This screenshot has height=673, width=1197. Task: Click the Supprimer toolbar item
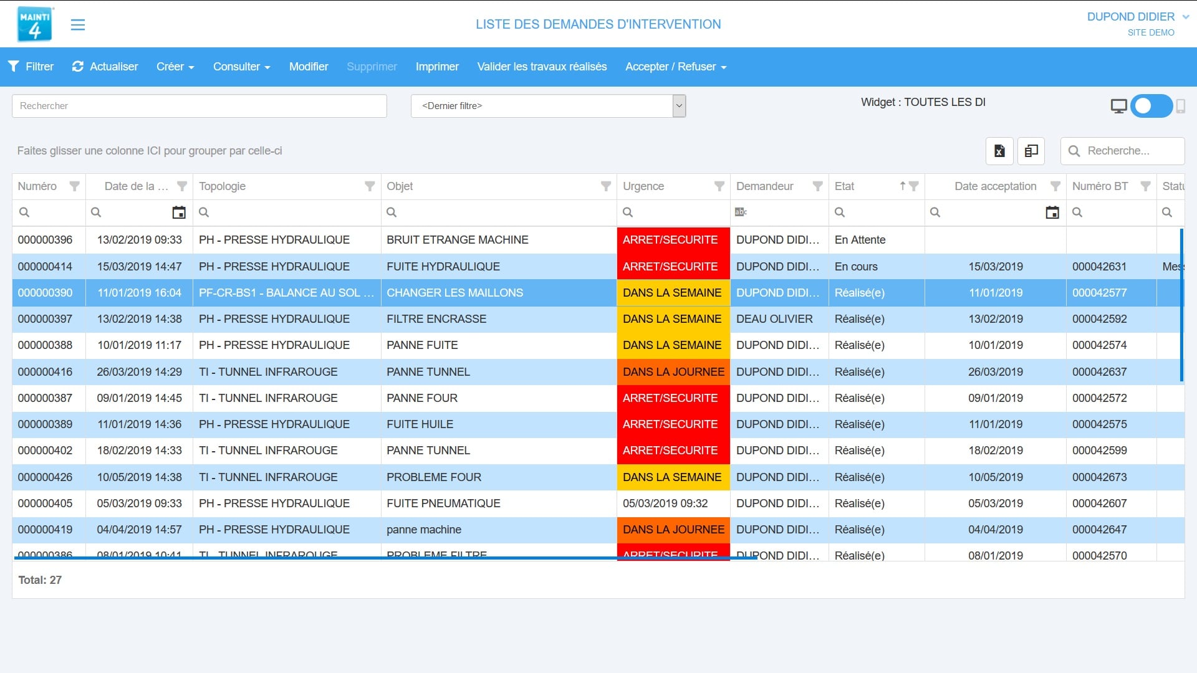point(372,67)
